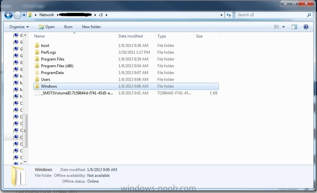Click Burn in the command bar
Image resolution: width=317 pixels, height=193 pixels.
click(x=68, y=27)
